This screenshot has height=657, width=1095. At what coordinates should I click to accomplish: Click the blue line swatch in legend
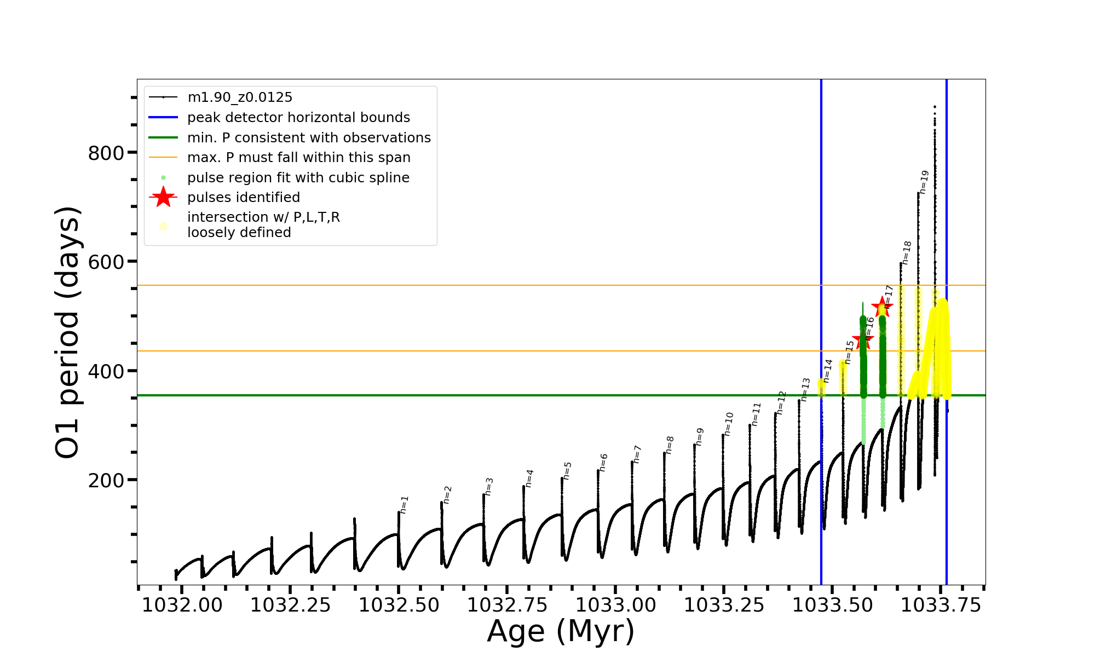[x=163, y=117]
